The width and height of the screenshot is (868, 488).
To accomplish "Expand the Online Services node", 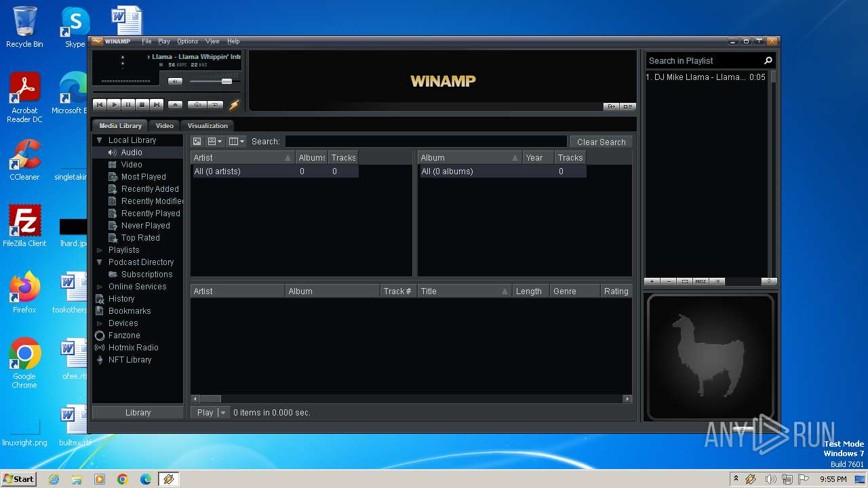I will tap(100, 287).
